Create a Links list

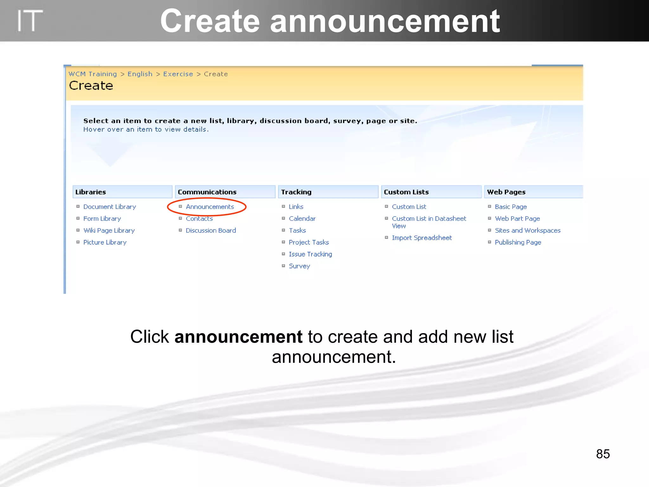pos(296,207)
